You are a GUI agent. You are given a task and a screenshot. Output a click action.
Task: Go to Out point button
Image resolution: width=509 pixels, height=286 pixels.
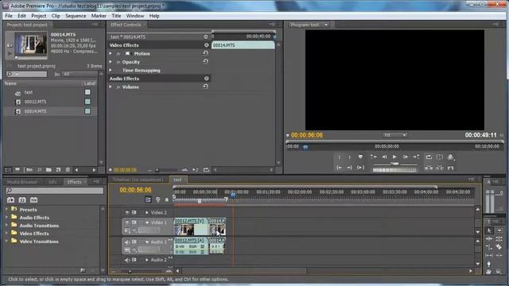tap(350, 168)
